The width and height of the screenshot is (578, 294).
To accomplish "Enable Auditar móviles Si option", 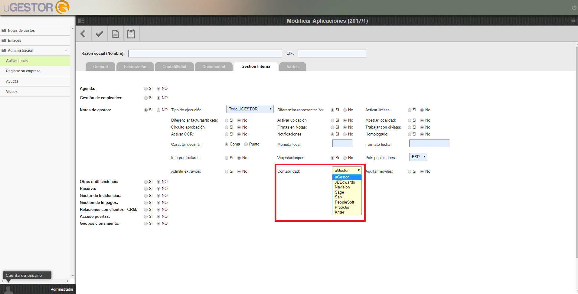I will point(410,171).
